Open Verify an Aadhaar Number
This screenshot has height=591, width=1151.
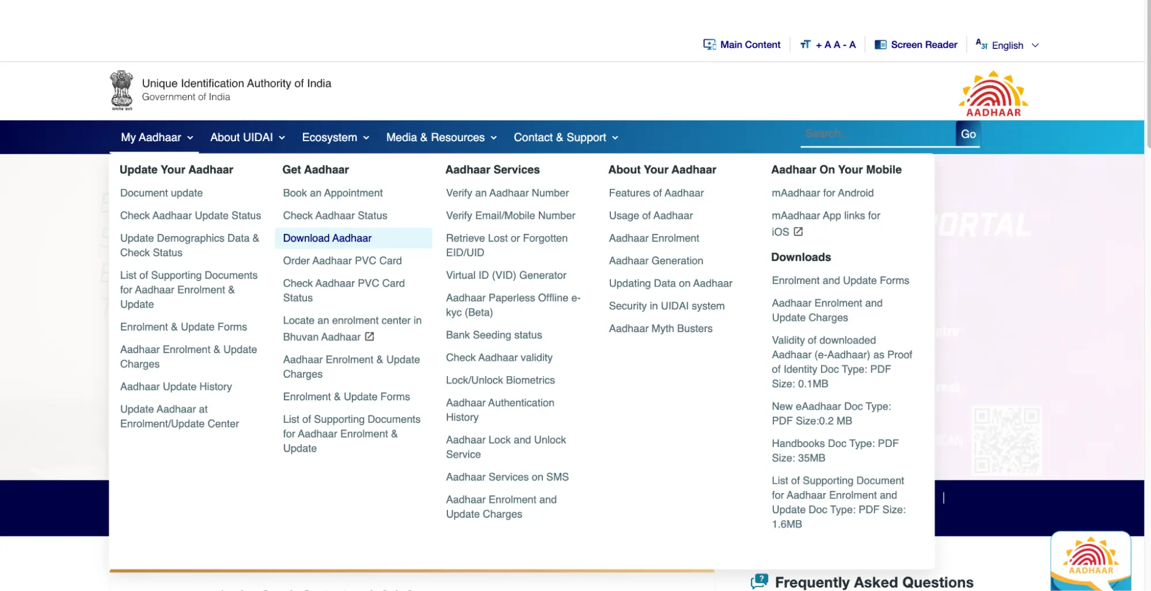[507, 193]
